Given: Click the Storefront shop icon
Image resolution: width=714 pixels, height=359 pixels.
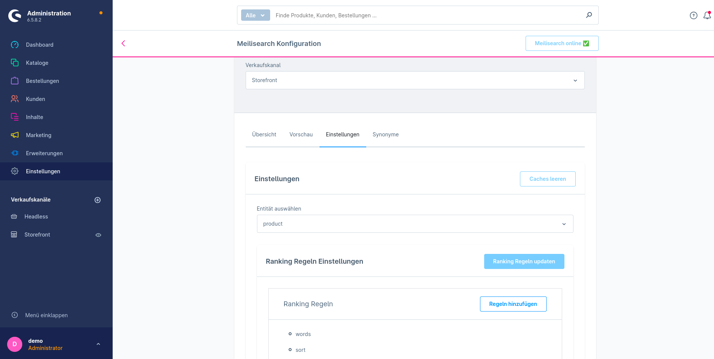Looking at the screenshot, I should click(14, 234).
